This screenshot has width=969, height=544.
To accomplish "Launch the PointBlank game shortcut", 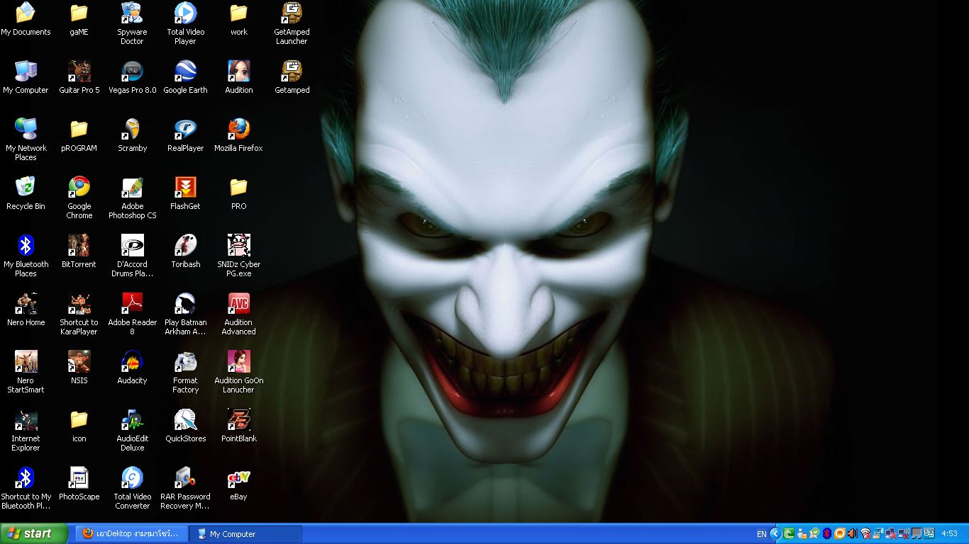I will 238,426.
